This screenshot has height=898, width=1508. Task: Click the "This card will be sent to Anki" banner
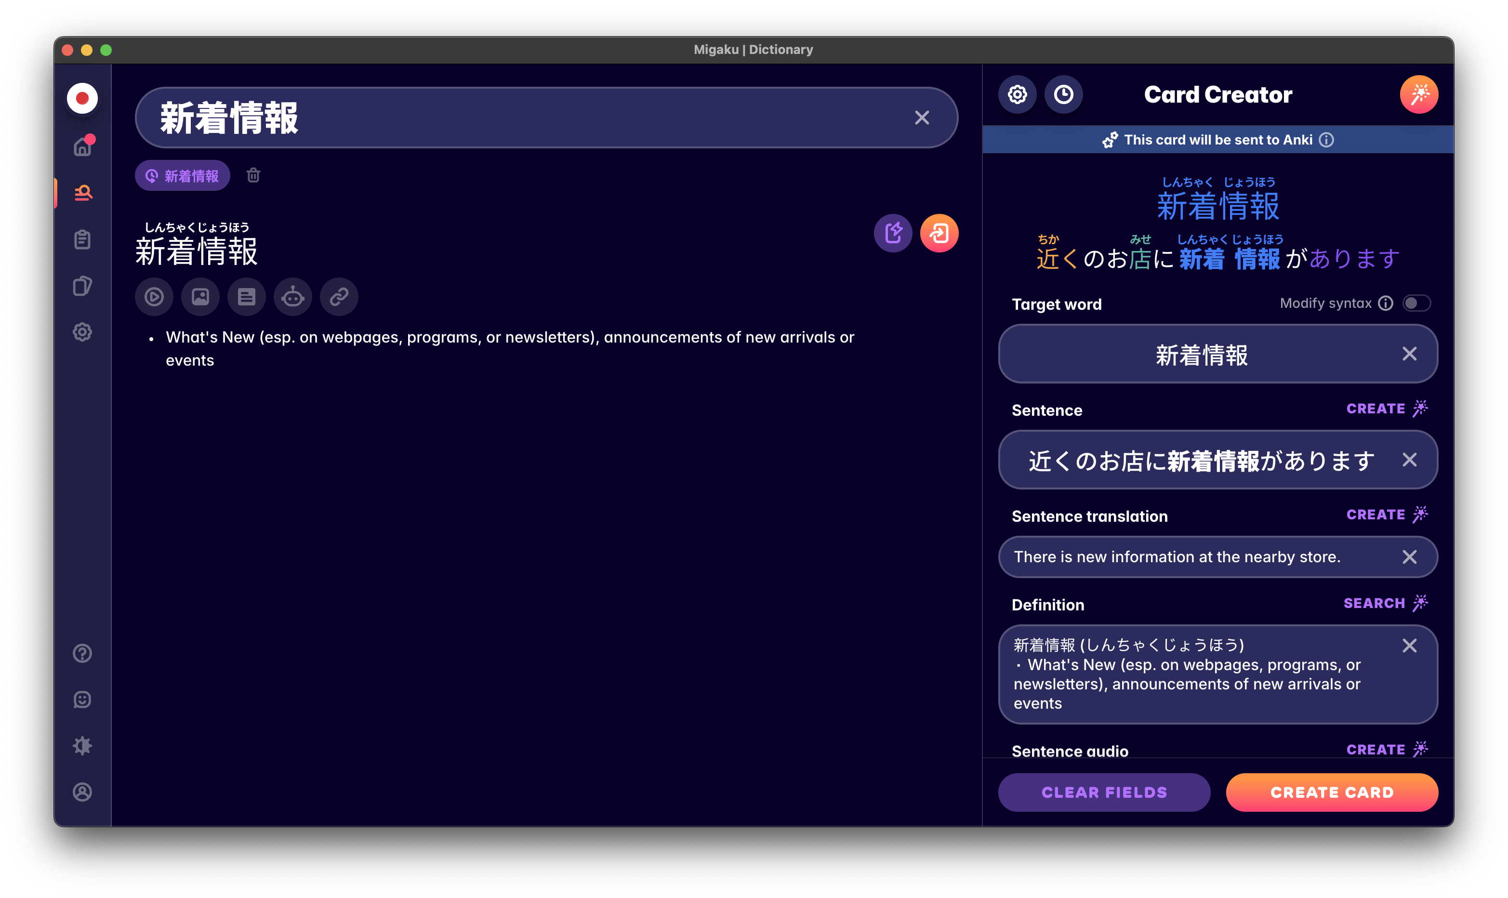point(1217,140)
